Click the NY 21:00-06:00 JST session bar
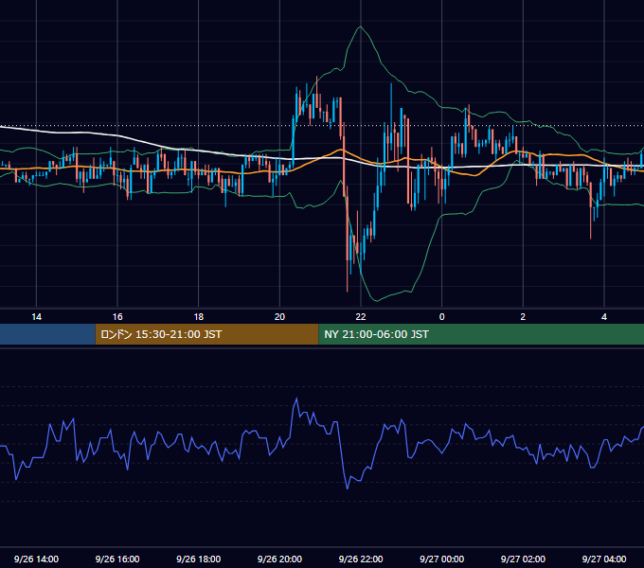The width and height of the screenshot is (644, 568). (x=481, y=334)
